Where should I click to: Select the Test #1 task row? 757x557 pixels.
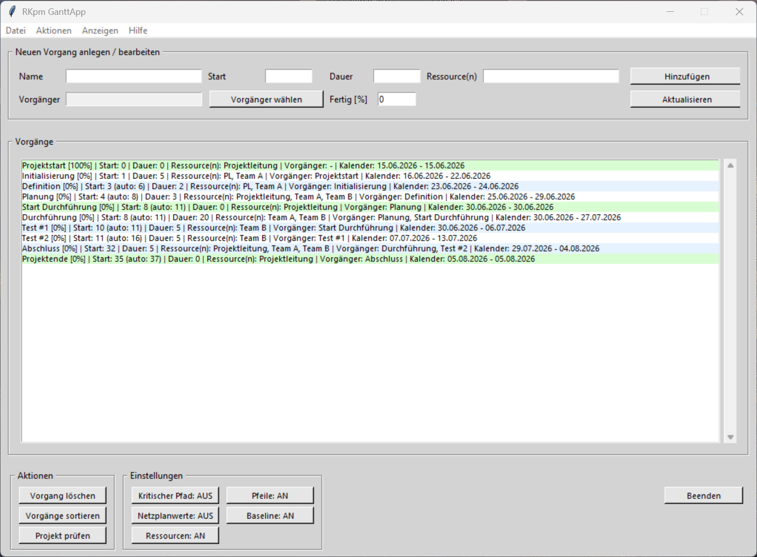[370, 228]
